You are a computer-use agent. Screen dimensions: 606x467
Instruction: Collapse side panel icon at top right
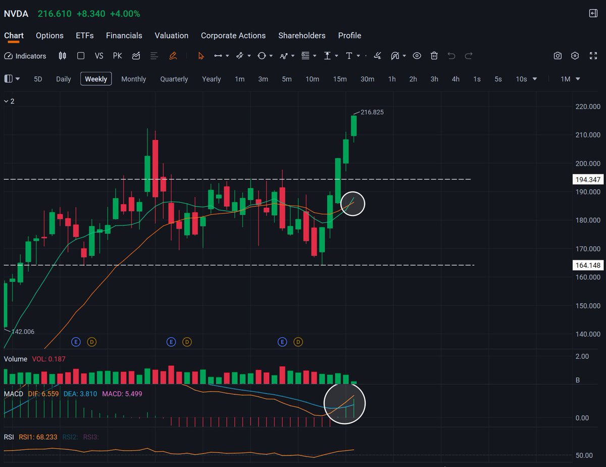[593, 14]
